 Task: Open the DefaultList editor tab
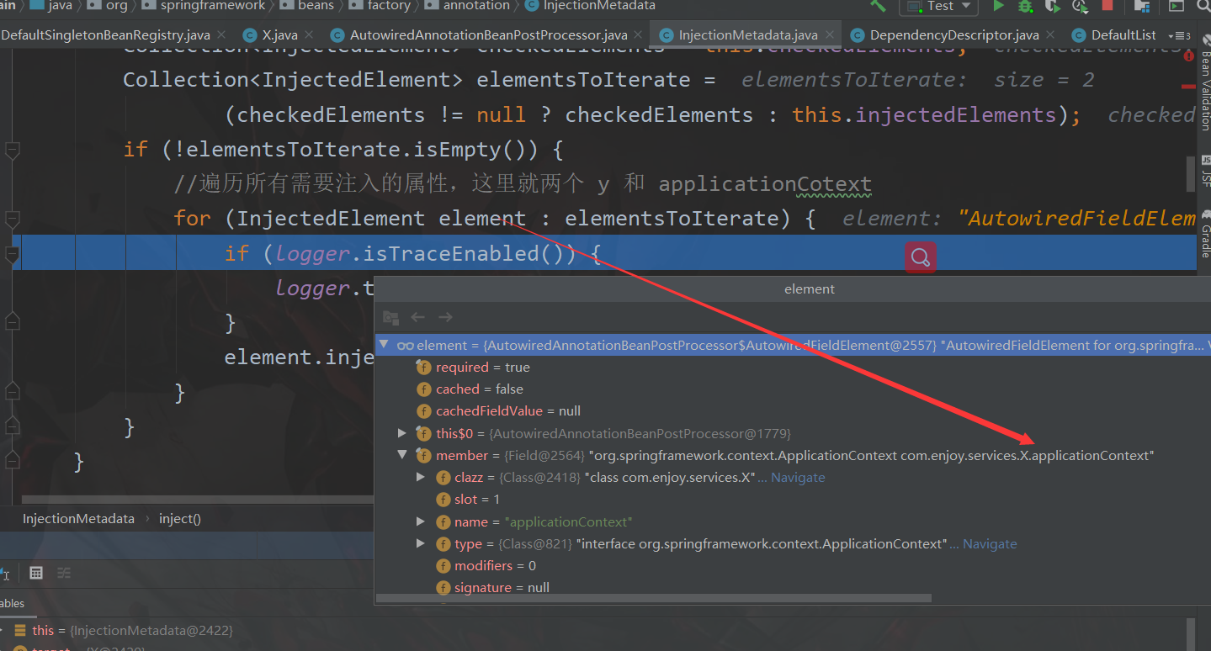click(1114, 35)
